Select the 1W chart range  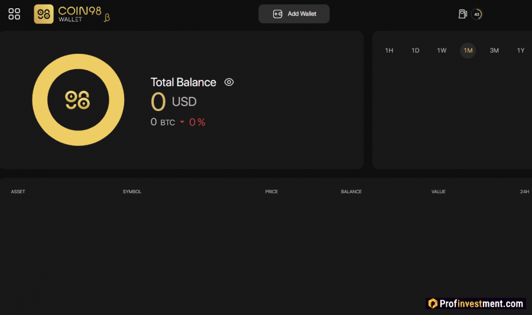(442, 50)
